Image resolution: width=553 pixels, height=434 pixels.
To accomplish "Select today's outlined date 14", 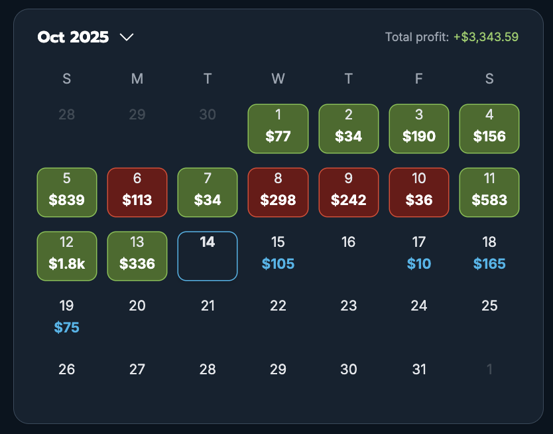I will (x=208, y=256).
